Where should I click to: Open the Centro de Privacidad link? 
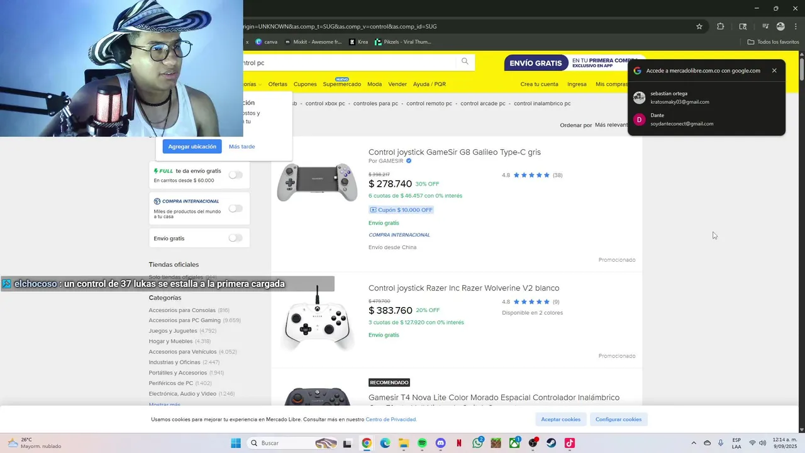391,420
